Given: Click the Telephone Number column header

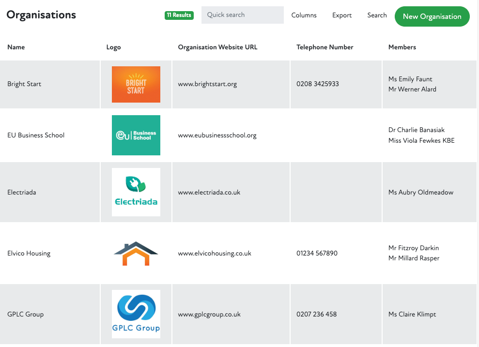Looking at the screenshot, I should click(x=324, y=47).
